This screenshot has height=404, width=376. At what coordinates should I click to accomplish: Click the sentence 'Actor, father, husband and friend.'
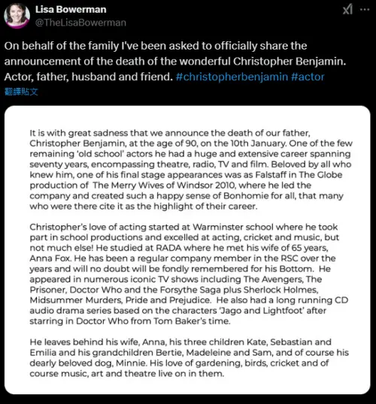[x=89, y=77]
